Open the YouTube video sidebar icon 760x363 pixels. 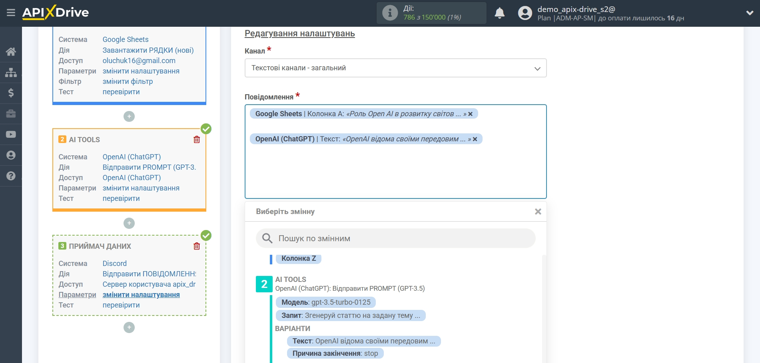coord(11,135)
